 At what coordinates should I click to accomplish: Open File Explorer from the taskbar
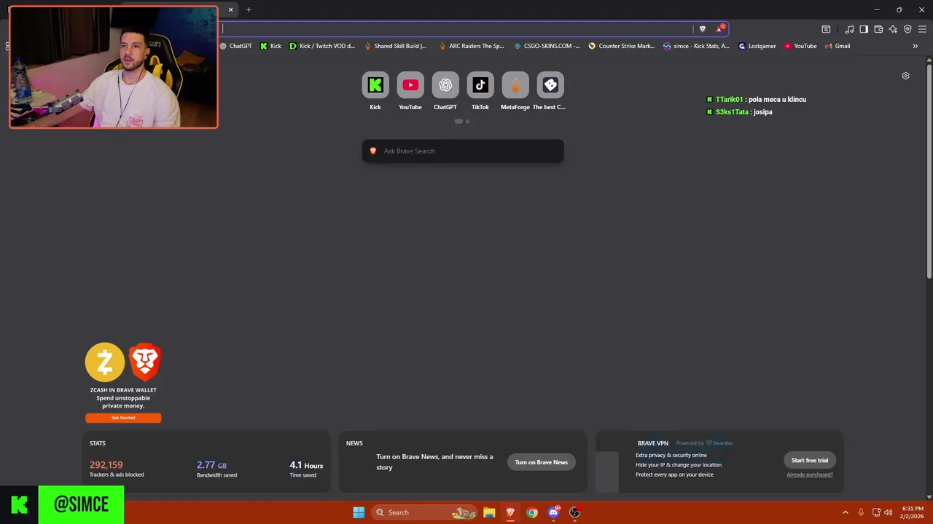click(489, 512)
